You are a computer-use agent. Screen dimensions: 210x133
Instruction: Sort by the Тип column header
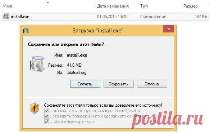pyautogui.click(x=144, y=6)
